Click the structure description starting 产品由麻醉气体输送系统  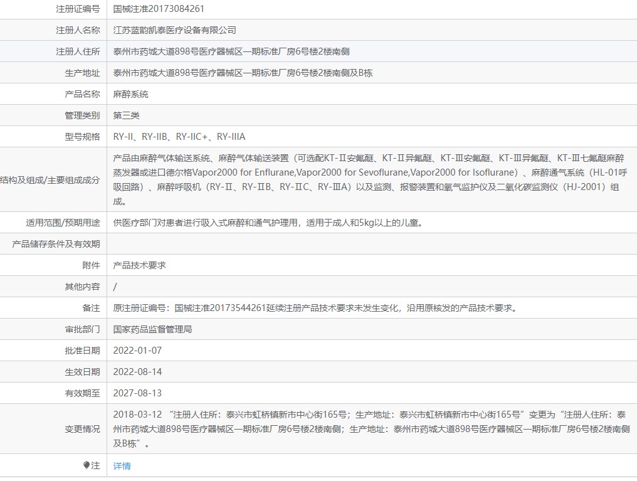370,179
